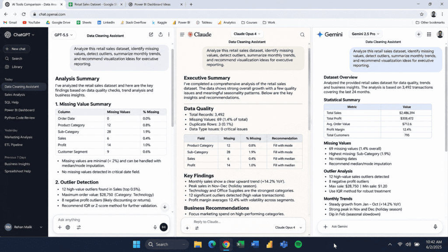This screenshot has height=252, width=448.
Task: Open Excel from the taskbar
Action: pos(241,244)
